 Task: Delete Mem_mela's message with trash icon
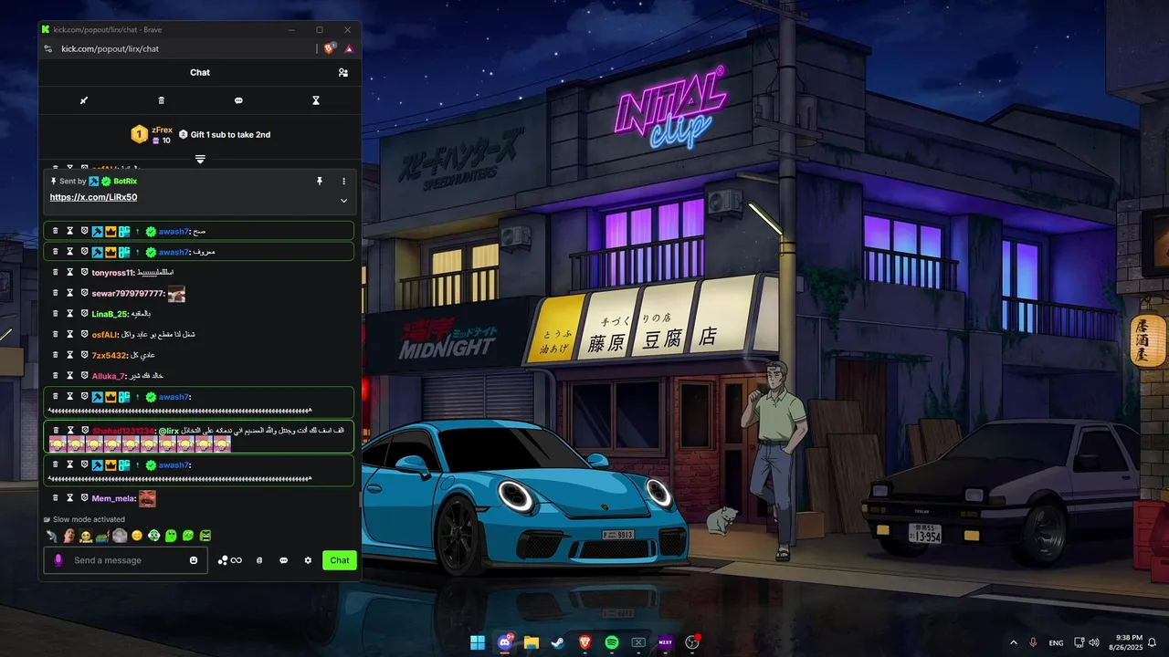[55, 497]
